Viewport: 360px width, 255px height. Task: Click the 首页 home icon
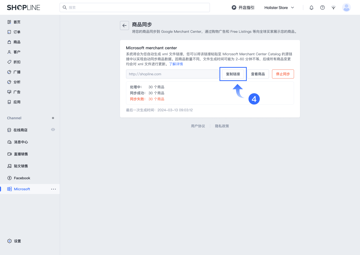tap(9, 22)
